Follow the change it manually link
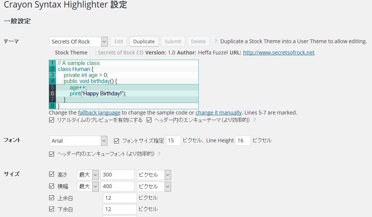 tap(219, 113)
